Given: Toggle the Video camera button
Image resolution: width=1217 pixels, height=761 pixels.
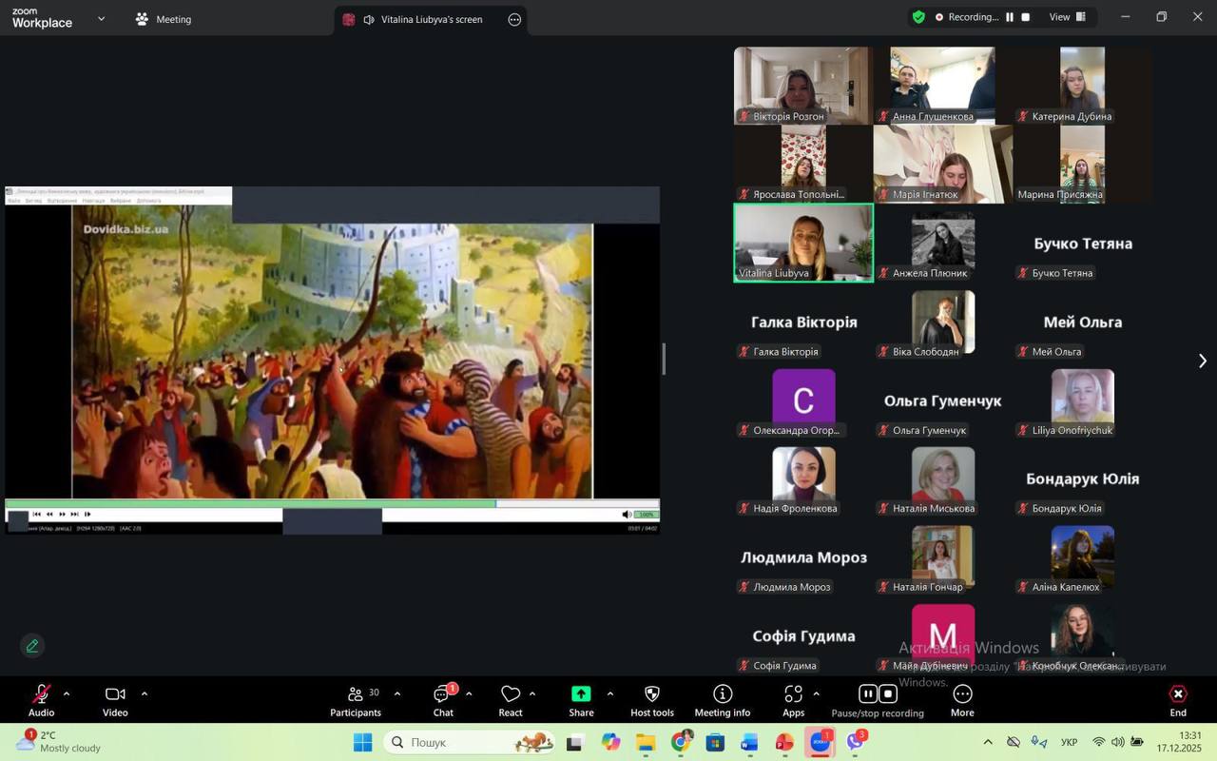Looking at the screenshot, I should [x=115, y=700].
